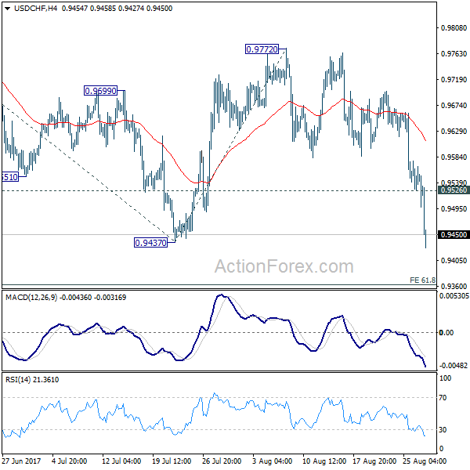Click the 10 Aug 12:00 time label
The width and height of the screenshot is (470, 470).
[324, 461]
